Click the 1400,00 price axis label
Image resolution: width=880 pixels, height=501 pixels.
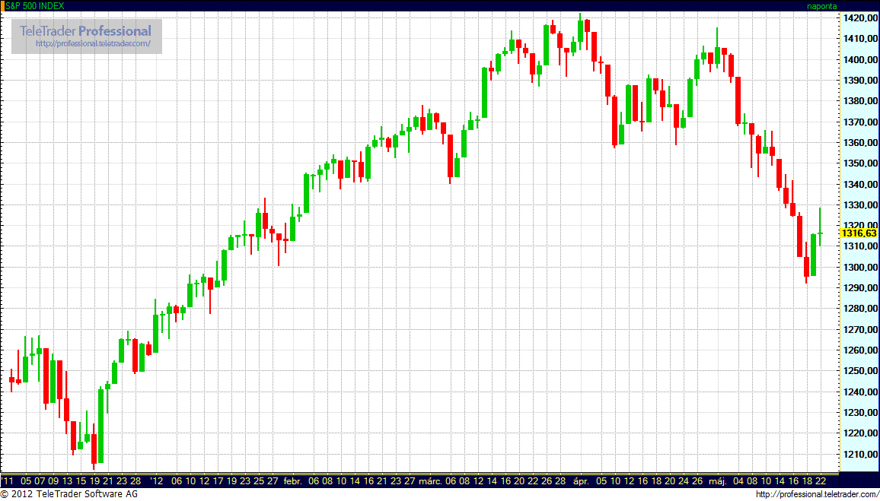click(860, 59)
